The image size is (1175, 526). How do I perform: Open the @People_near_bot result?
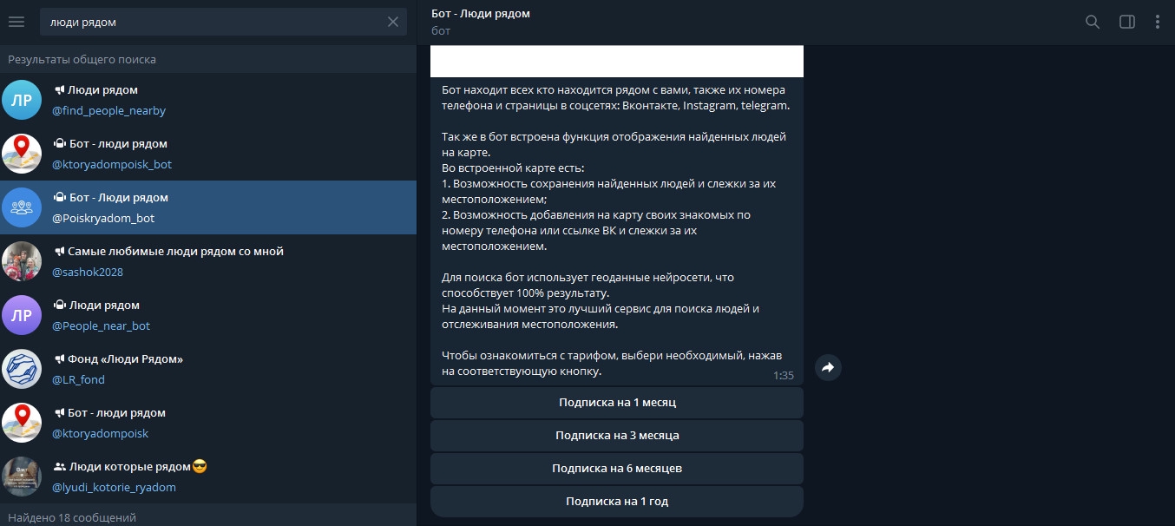208,315
